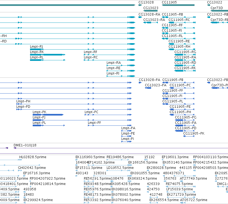Click the CG11905-RI transcript

tap(178, 33)
